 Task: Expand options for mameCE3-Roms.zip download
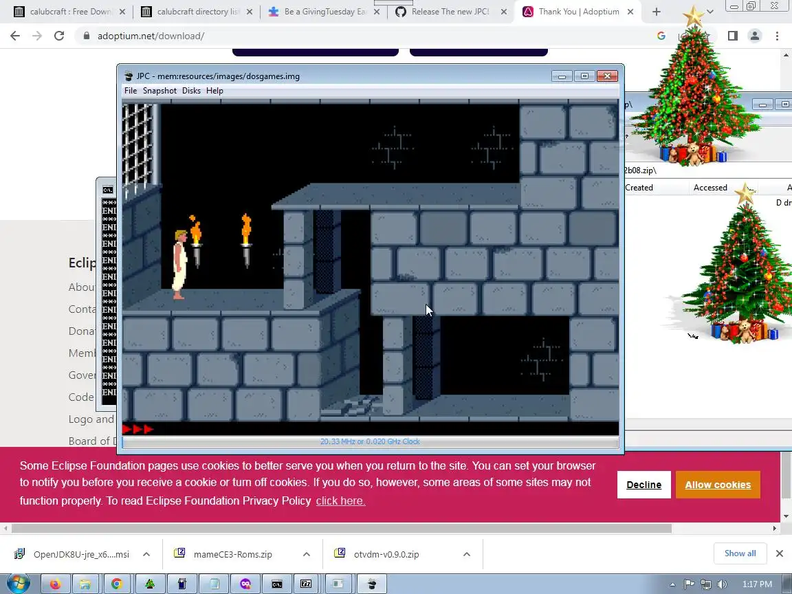click(307, 554)
